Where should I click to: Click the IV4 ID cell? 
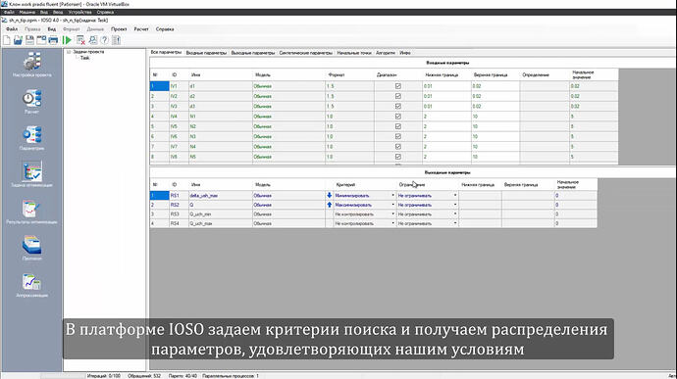tap(179, 117)
